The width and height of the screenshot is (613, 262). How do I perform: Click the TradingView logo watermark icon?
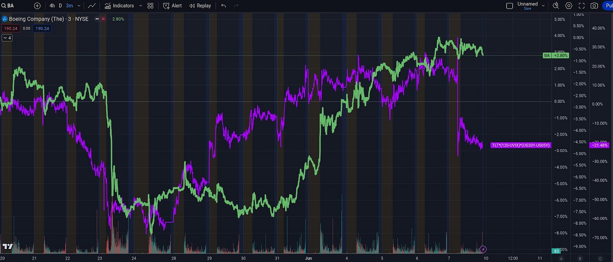tap(8, 246)
